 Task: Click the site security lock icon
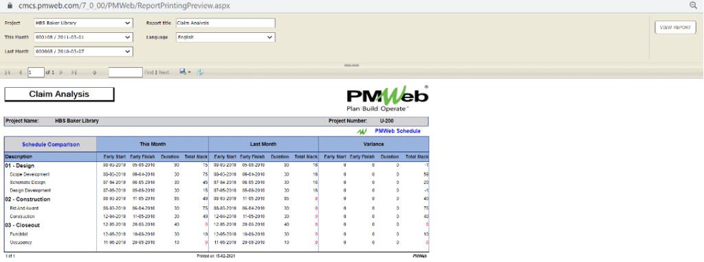[10, 5]
